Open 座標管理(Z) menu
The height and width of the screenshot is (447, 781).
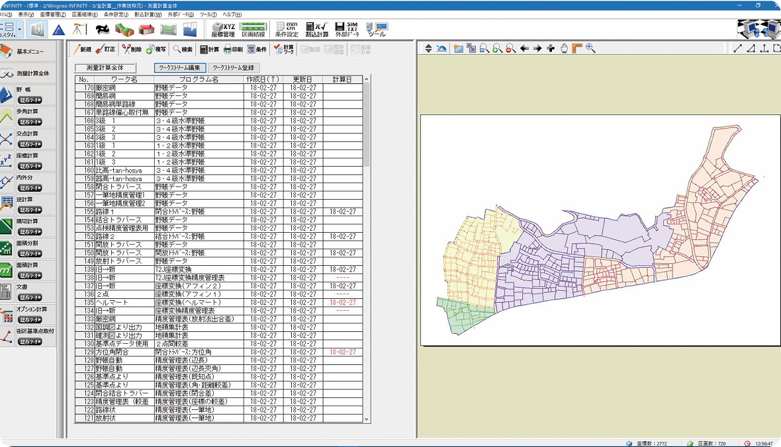point(53,15)
